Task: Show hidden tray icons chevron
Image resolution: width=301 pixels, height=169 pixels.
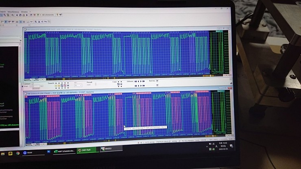Action: [x=207, y=147]
